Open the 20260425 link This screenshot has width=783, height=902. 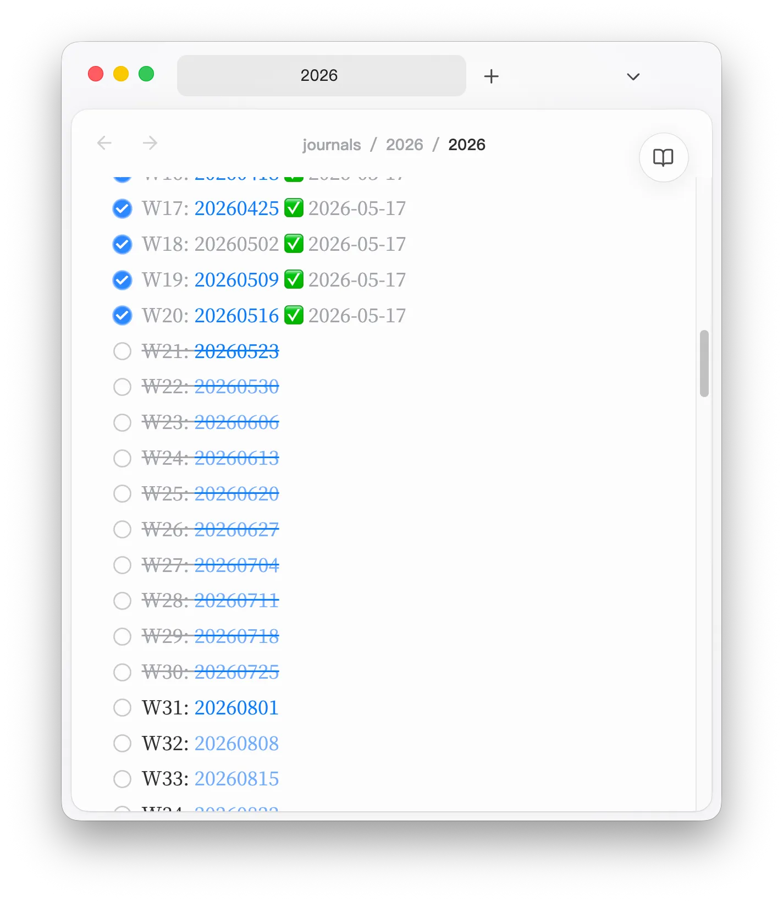pyautogui.click(x=236, y=208)
